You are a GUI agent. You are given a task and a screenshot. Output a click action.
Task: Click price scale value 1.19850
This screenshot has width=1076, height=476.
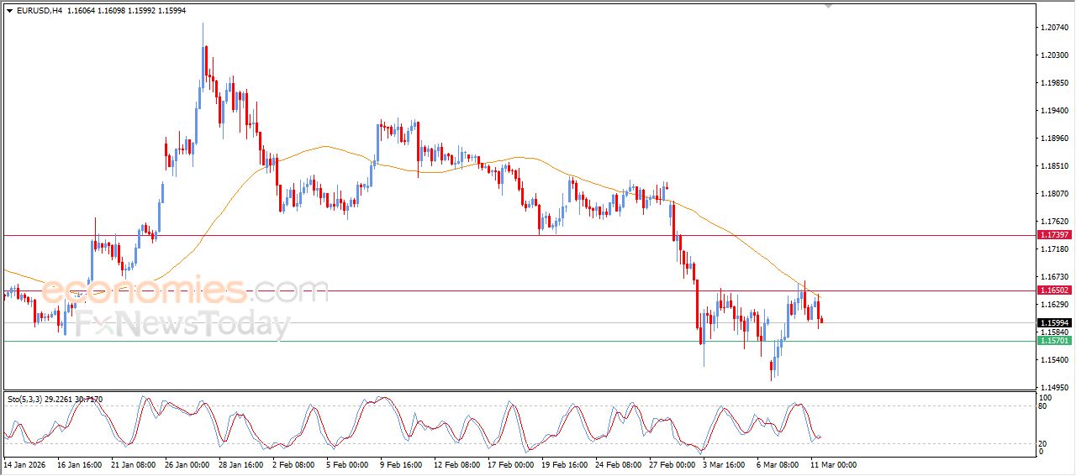point(1054,83)
